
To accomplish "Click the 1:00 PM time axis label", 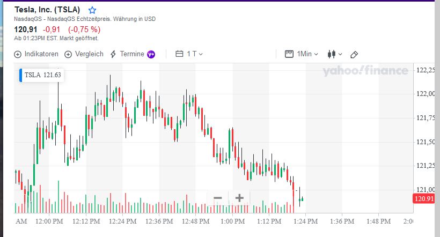I will pos(233,221).
